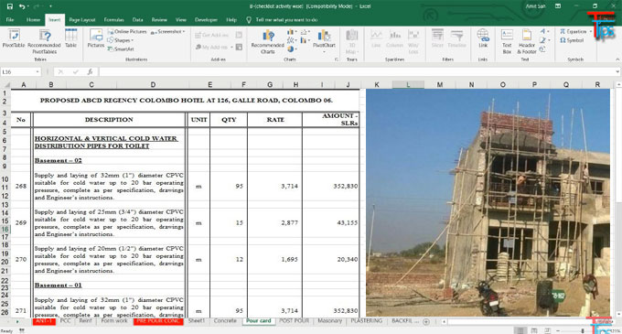The image size is (622, 334).
Task: Expand the formula bar with the arrow
Action: tap(617, 71)
